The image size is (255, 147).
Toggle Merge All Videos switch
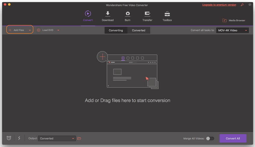coord(210,138)
